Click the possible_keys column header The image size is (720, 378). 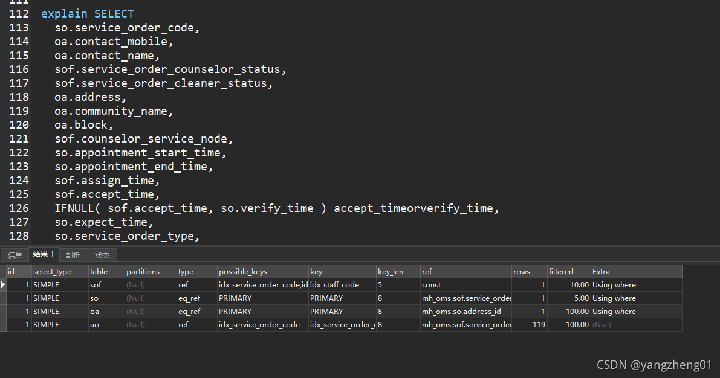click(x=242, y=271)
